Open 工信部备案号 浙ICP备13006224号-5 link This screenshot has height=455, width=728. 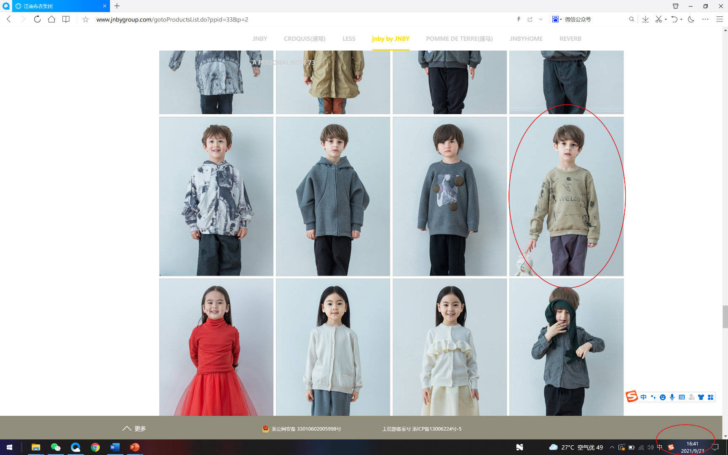(x=422, y=429)
